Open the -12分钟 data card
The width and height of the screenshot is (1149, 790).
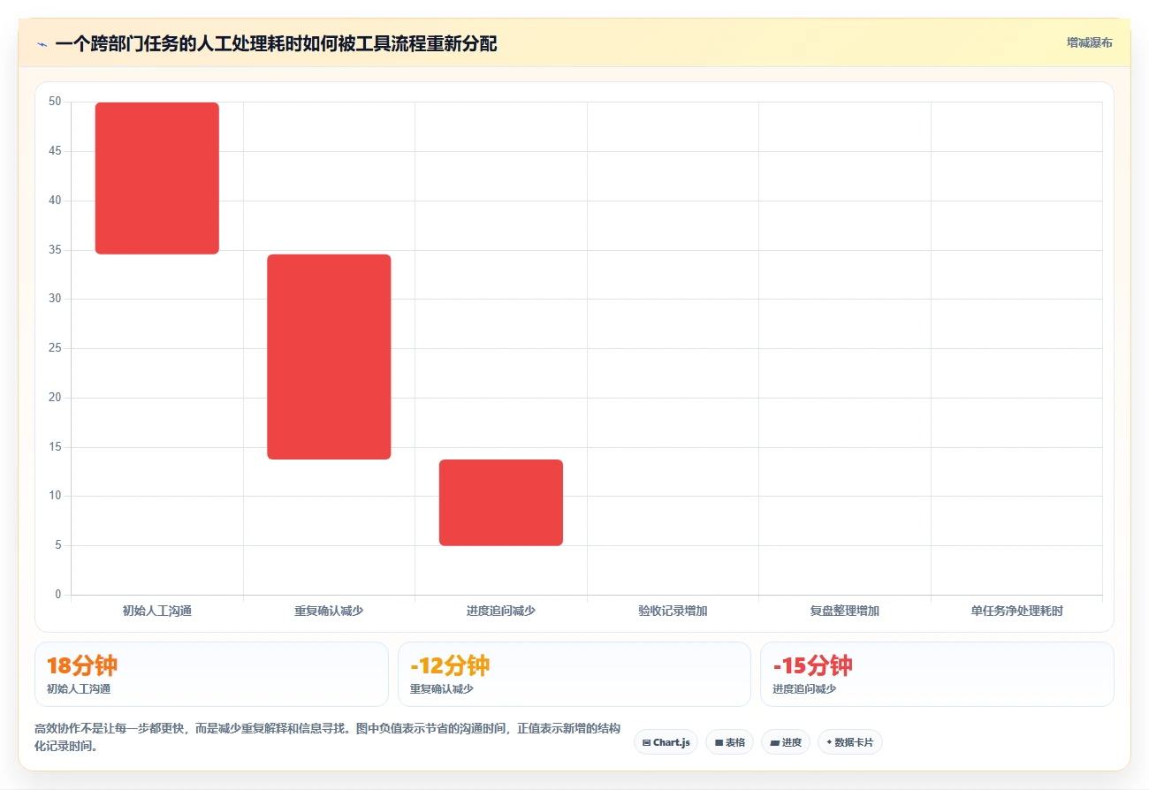point(574,674)
